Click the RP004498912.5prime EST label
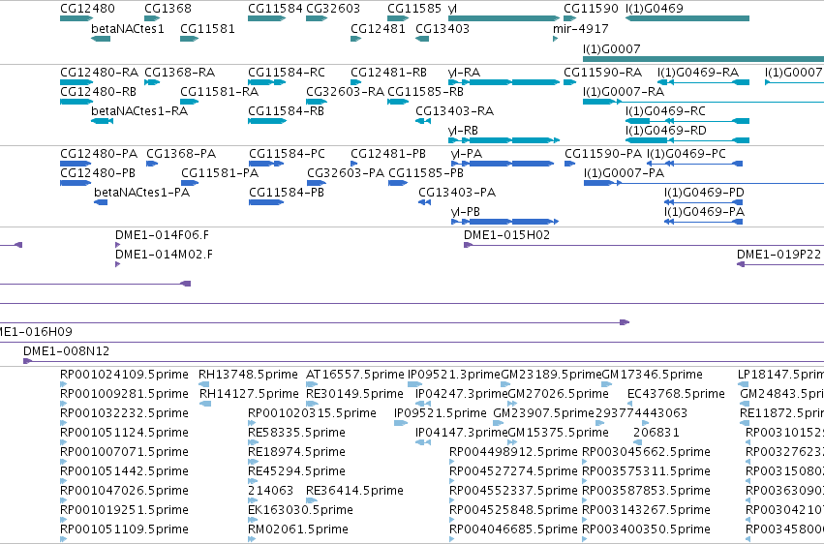Viewport: 824px width, 544px height. click(513, 452)
